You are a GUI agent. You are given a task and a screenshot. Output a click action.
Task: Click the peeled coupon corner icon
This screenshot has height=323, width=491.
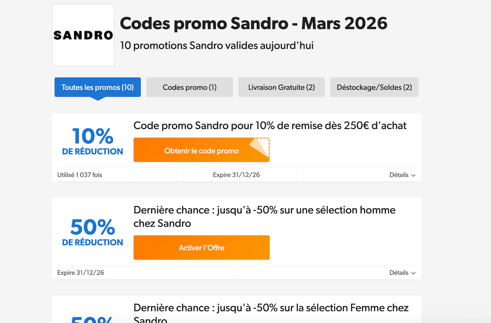pos(258,147)
